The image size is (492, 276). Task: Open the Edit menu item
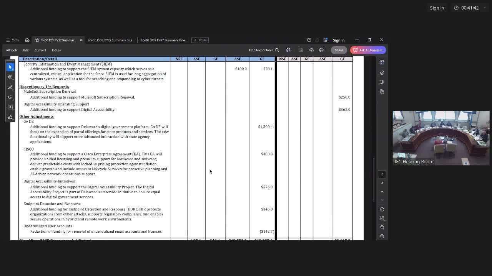point(26,50)
